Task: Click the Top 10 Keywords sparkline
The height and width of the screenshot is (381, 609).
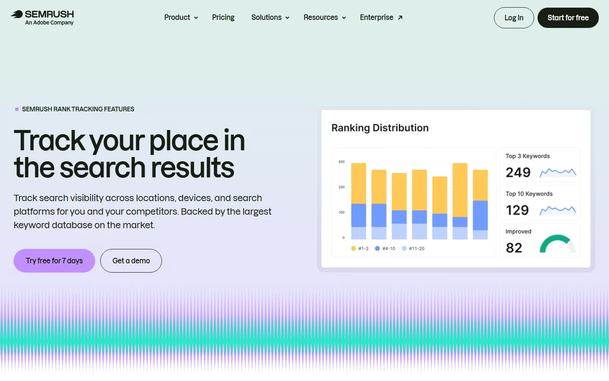Action: (558, 210)
